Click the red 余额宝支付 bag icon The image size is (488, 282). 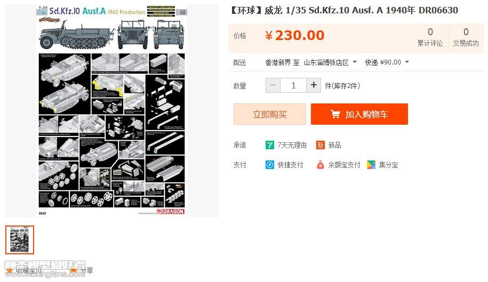[320, 165]
